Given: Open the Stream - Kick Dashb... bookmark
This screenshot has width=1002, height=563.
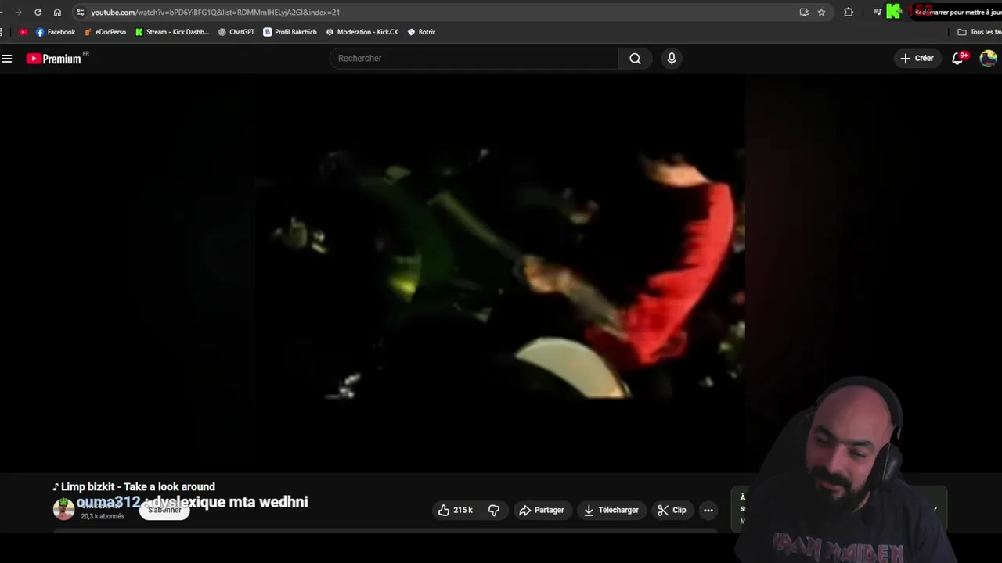Looking at the screenshot, I should point(172,32).
